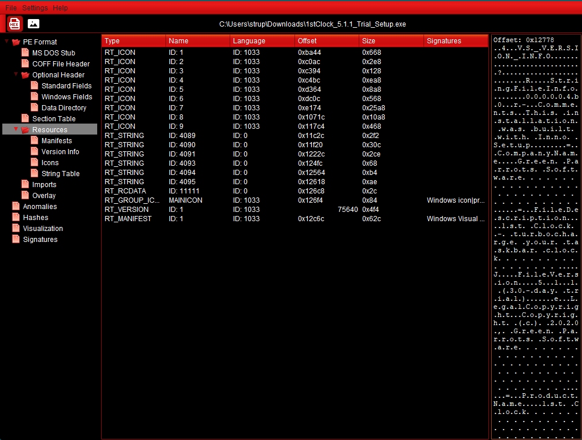Sort by the Language column header
Viewport: 582px width, 440px height.
(x=263, y=41)
